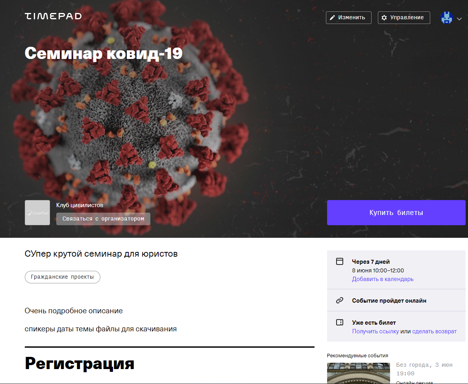The height and width of the screenshot is (384, 468).
Task: Click Получить ссылку link
Action: (376, 331)
